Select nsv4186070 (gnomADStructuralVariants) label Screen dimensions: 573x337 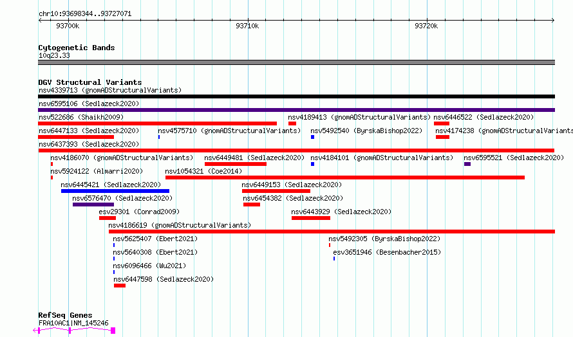[x=122, y=158]
